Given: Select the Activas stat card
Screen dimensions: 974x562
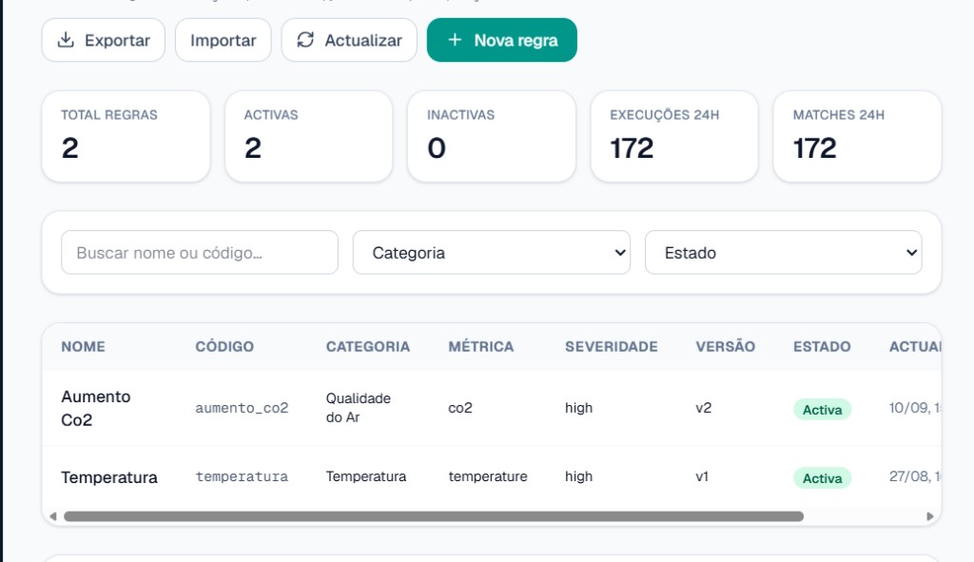Looking at the screenshot, I should tap(309, 137).
